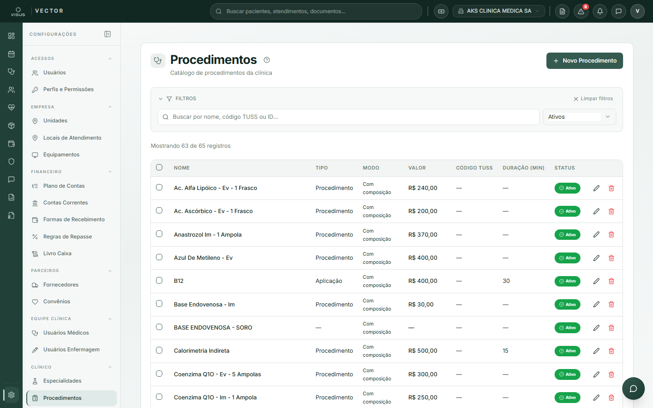
Task: Click Limpar filtros link
Action: click(593, 99)
